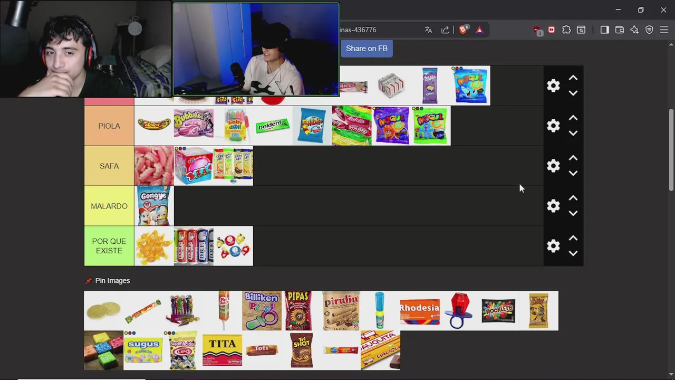Click the Share on FB button
Image resolution: width=675 pixels, height=380 pixels.
pos(367,49)
